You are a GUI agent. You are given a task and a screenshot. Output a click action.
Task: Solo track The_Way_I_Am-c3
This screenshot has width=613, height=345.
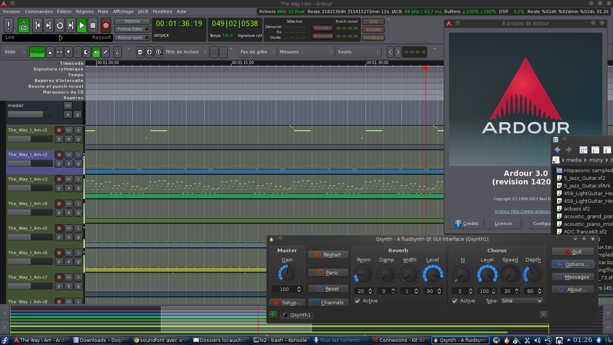pos(78,179)
